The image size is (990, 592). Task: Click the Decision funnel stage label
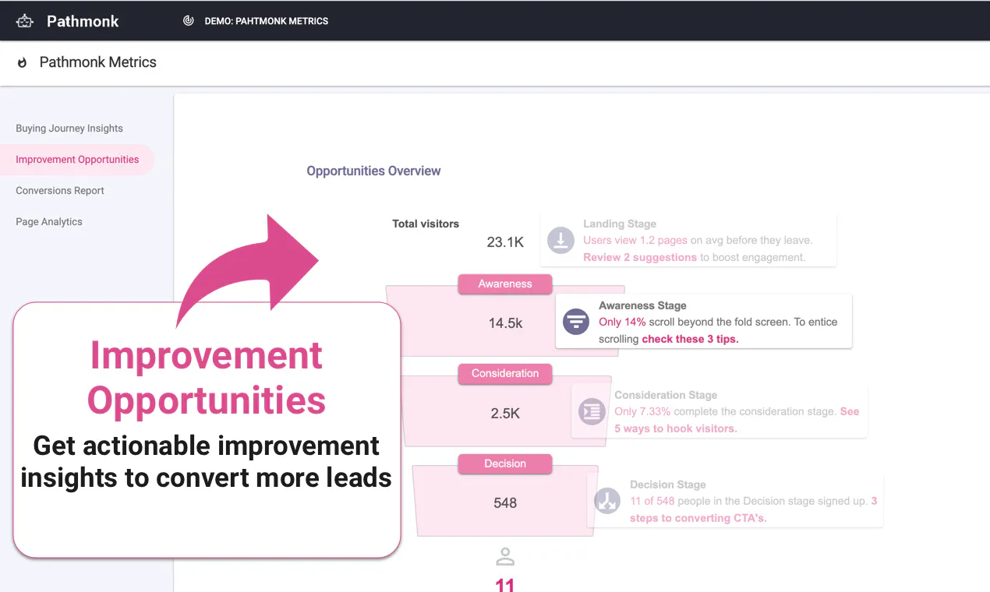click(505, 463)
